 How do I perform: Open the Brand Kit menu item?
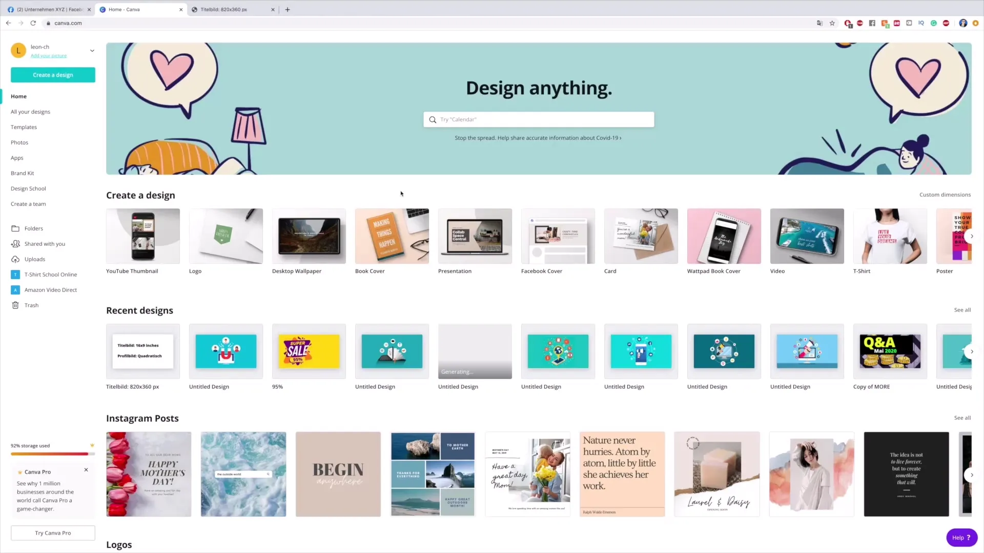pyautogui.click(x=22, y=173)
